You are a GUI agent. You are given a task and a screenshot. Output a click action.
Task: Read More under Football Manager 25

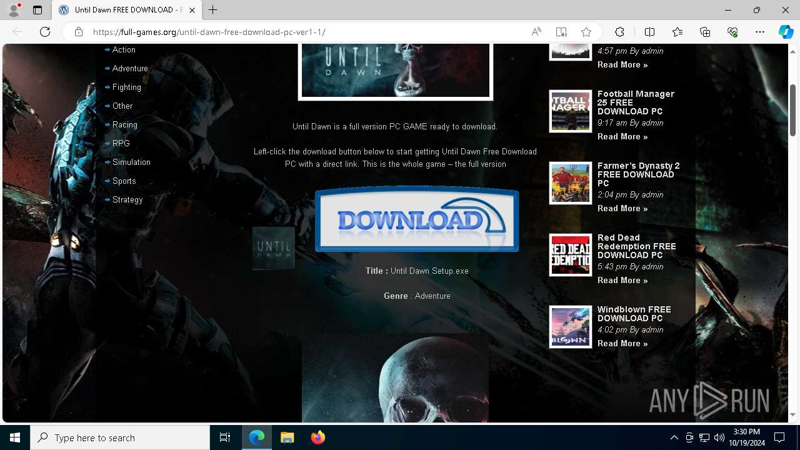(622, 136)
